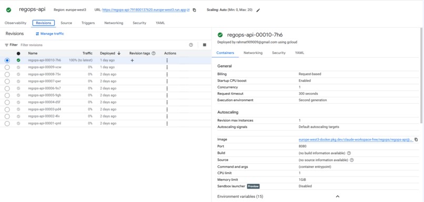Click the 'Second generation' execution environment value

pos(312,100)
